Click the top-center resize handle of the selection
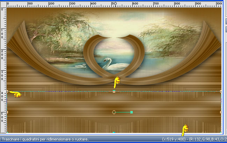This screenshot has width=227, height=143. point(114,91)
